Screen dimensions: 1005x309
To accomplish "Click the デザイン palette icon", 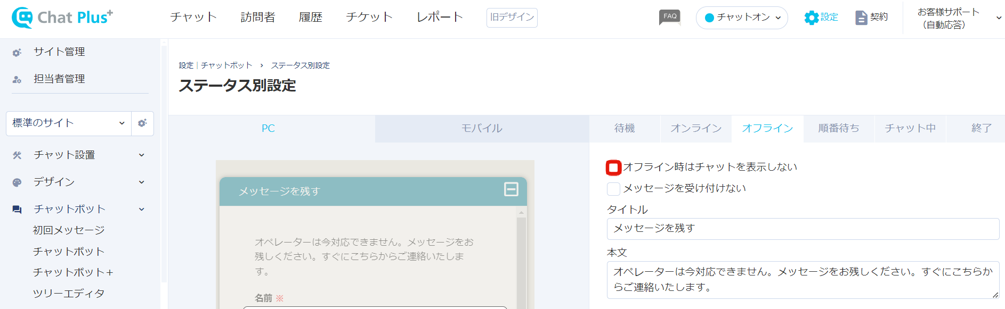I will [17, 182].
